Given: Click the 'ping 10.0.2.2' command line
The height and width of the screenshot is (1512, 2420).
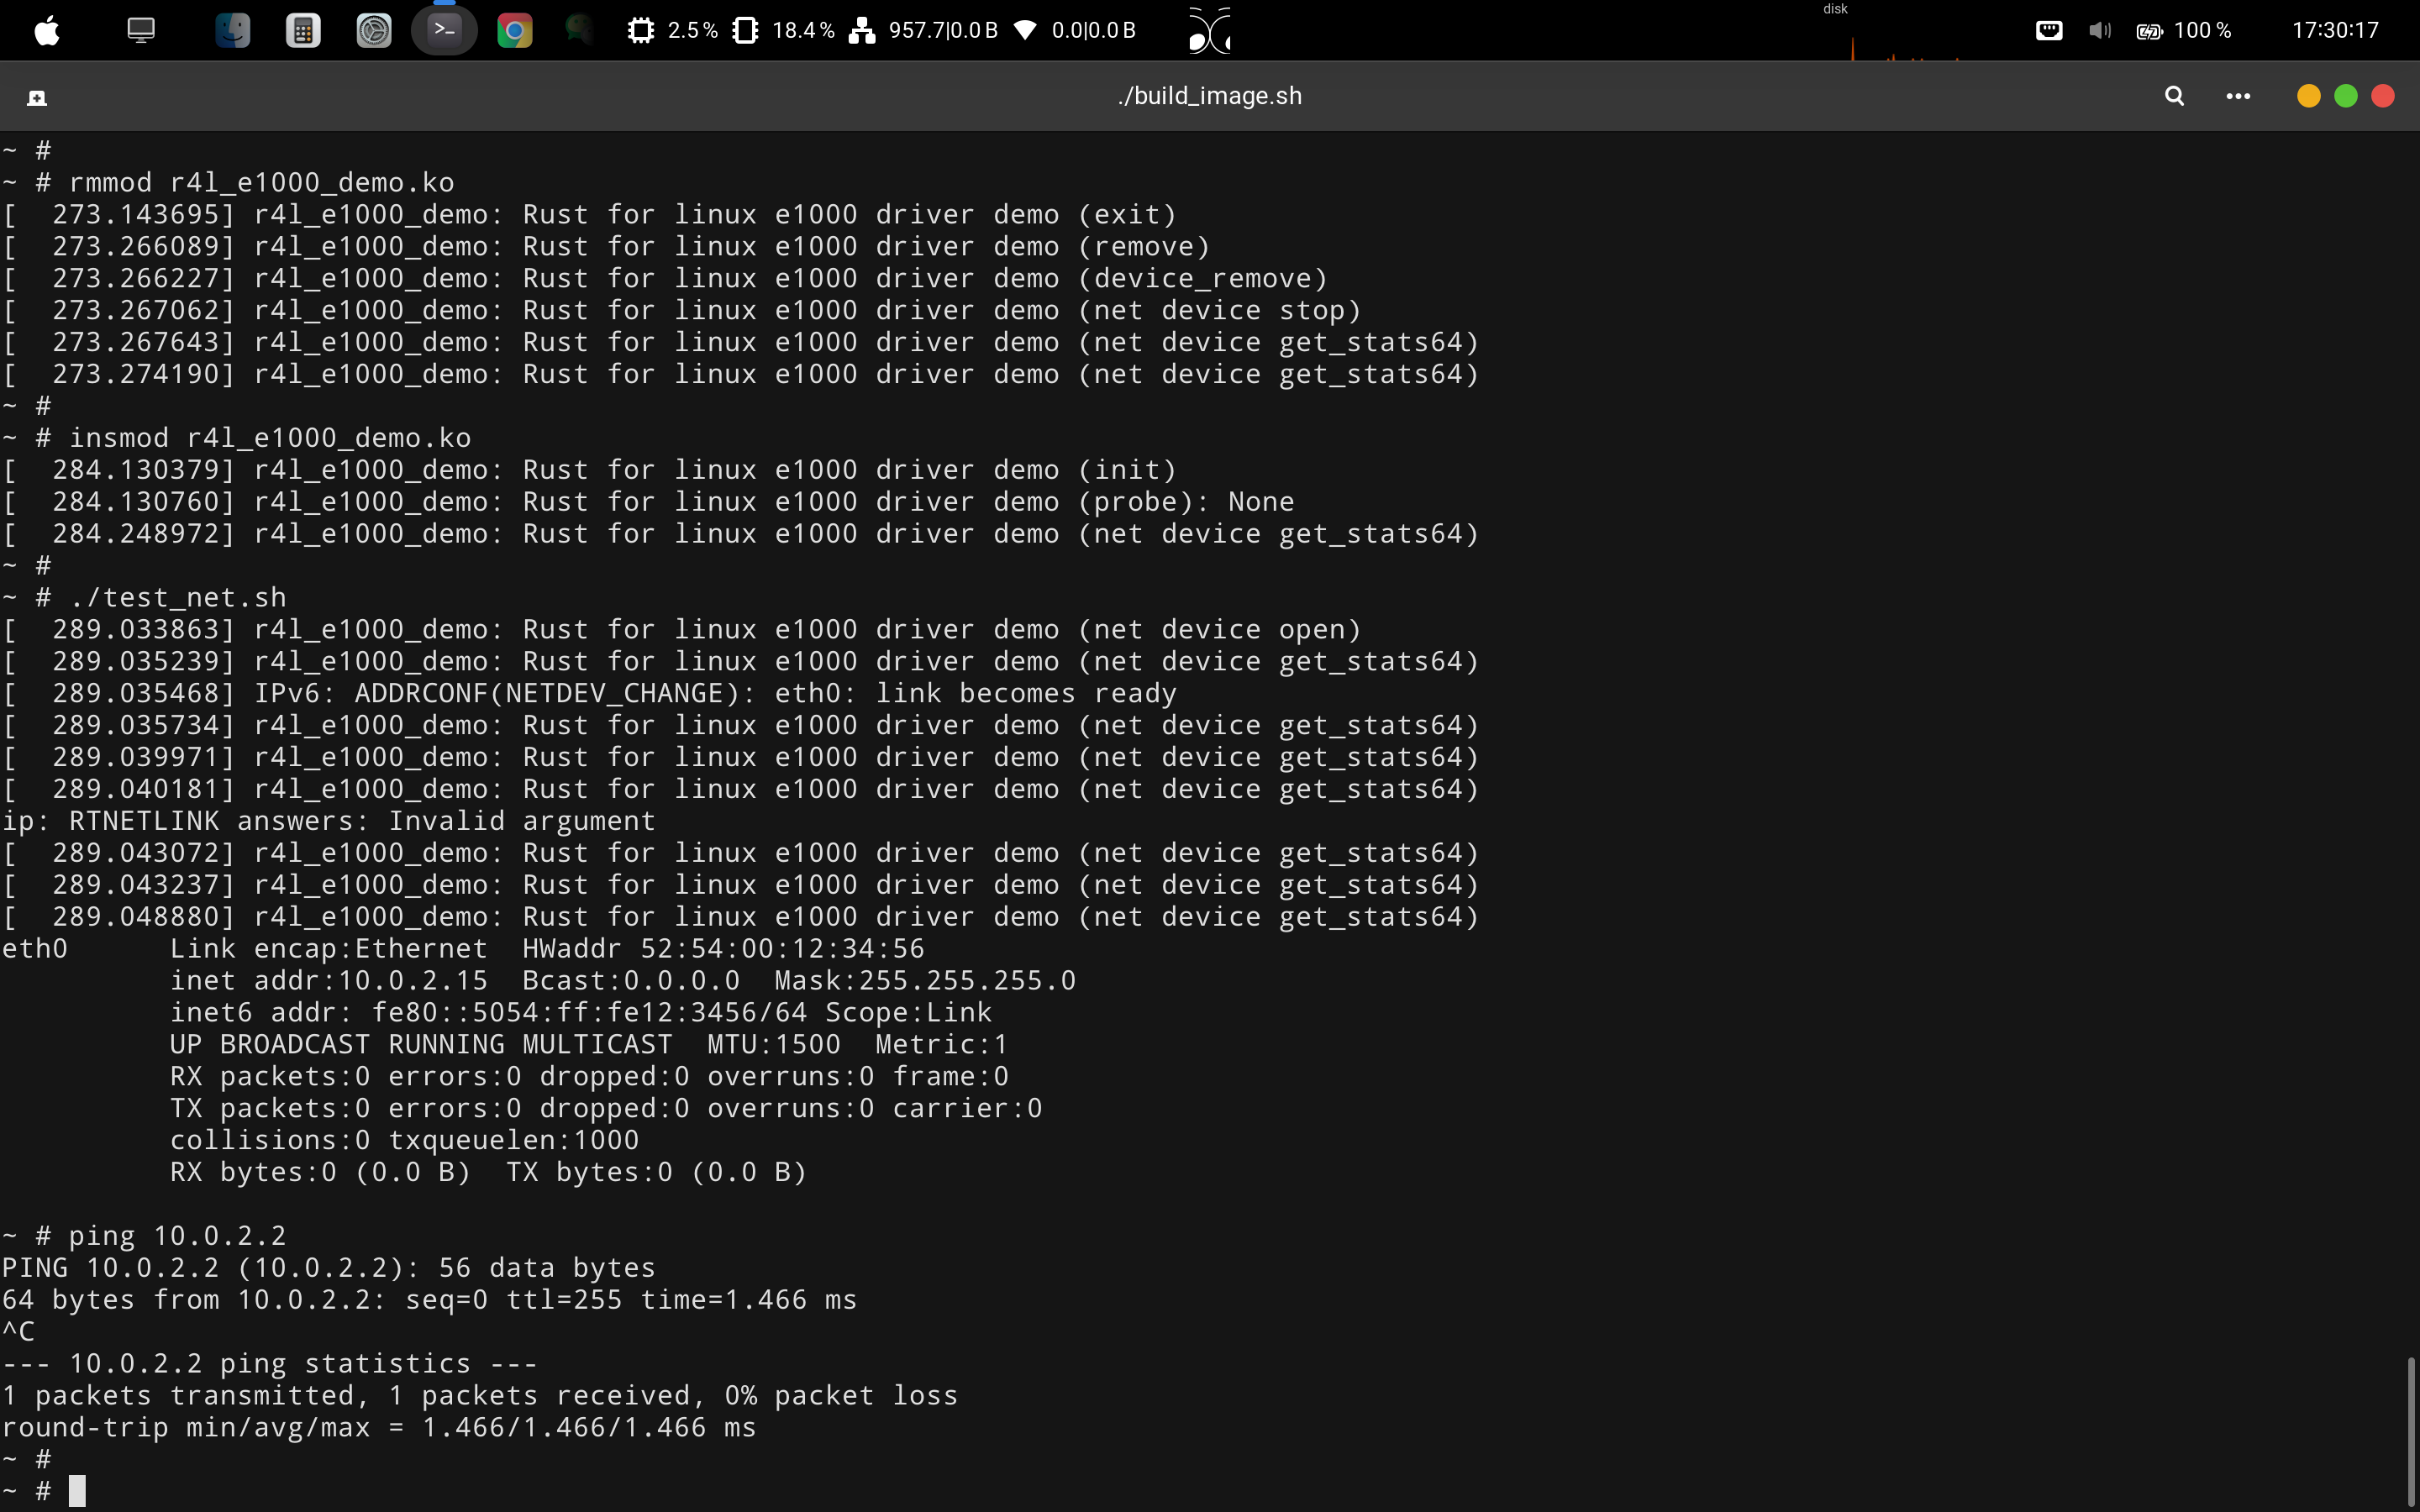Looking at the screenshot, I should (144, 1236).
